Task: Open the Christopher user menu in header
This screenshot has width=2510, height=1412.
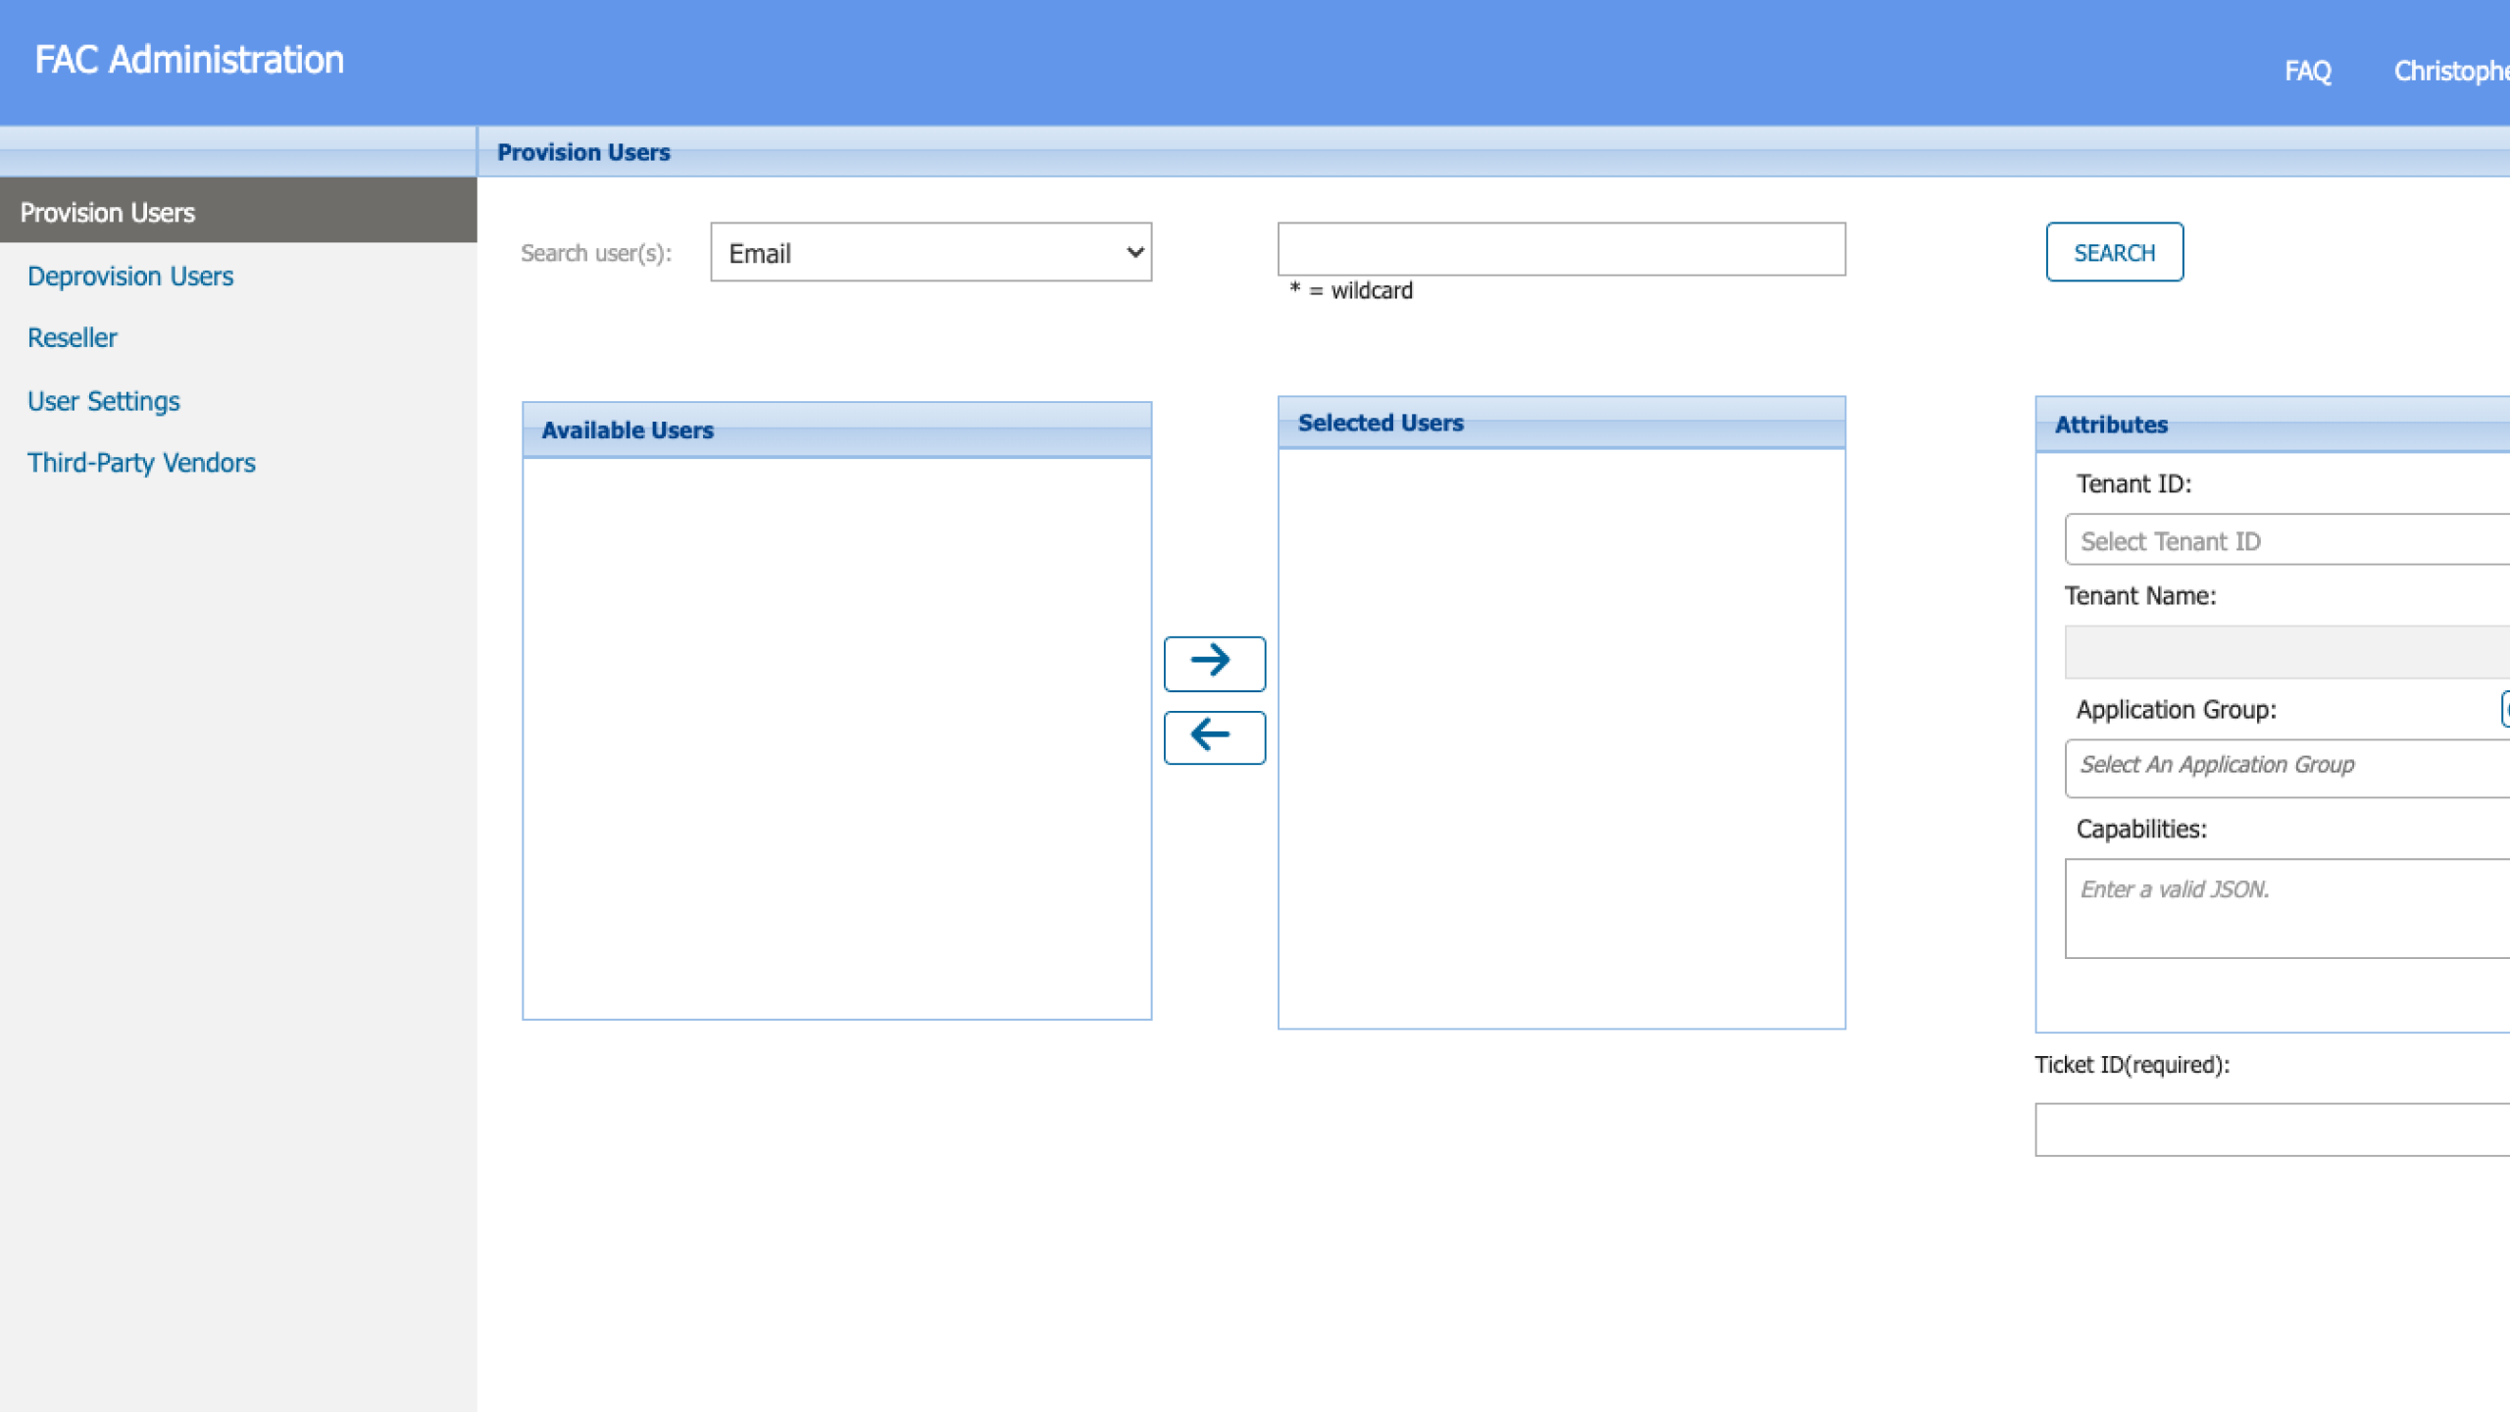Action: coord(2449,71)
